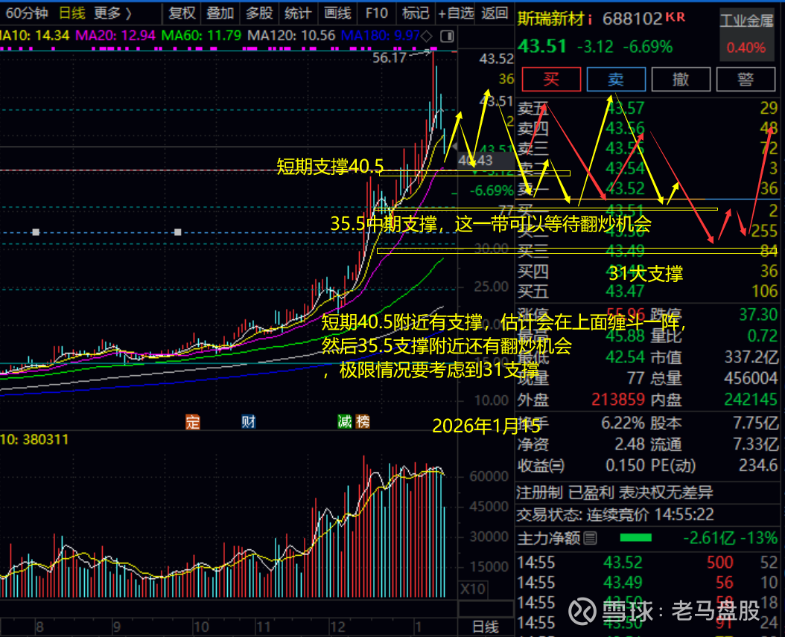Click the green 主力净额 bar
This screenshot has height=637, width=785.
pos(636,538)
